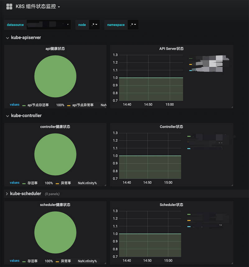Click blue series swatch in Controller状态 legend
This screenshot has height=267, width=249.
189,149
